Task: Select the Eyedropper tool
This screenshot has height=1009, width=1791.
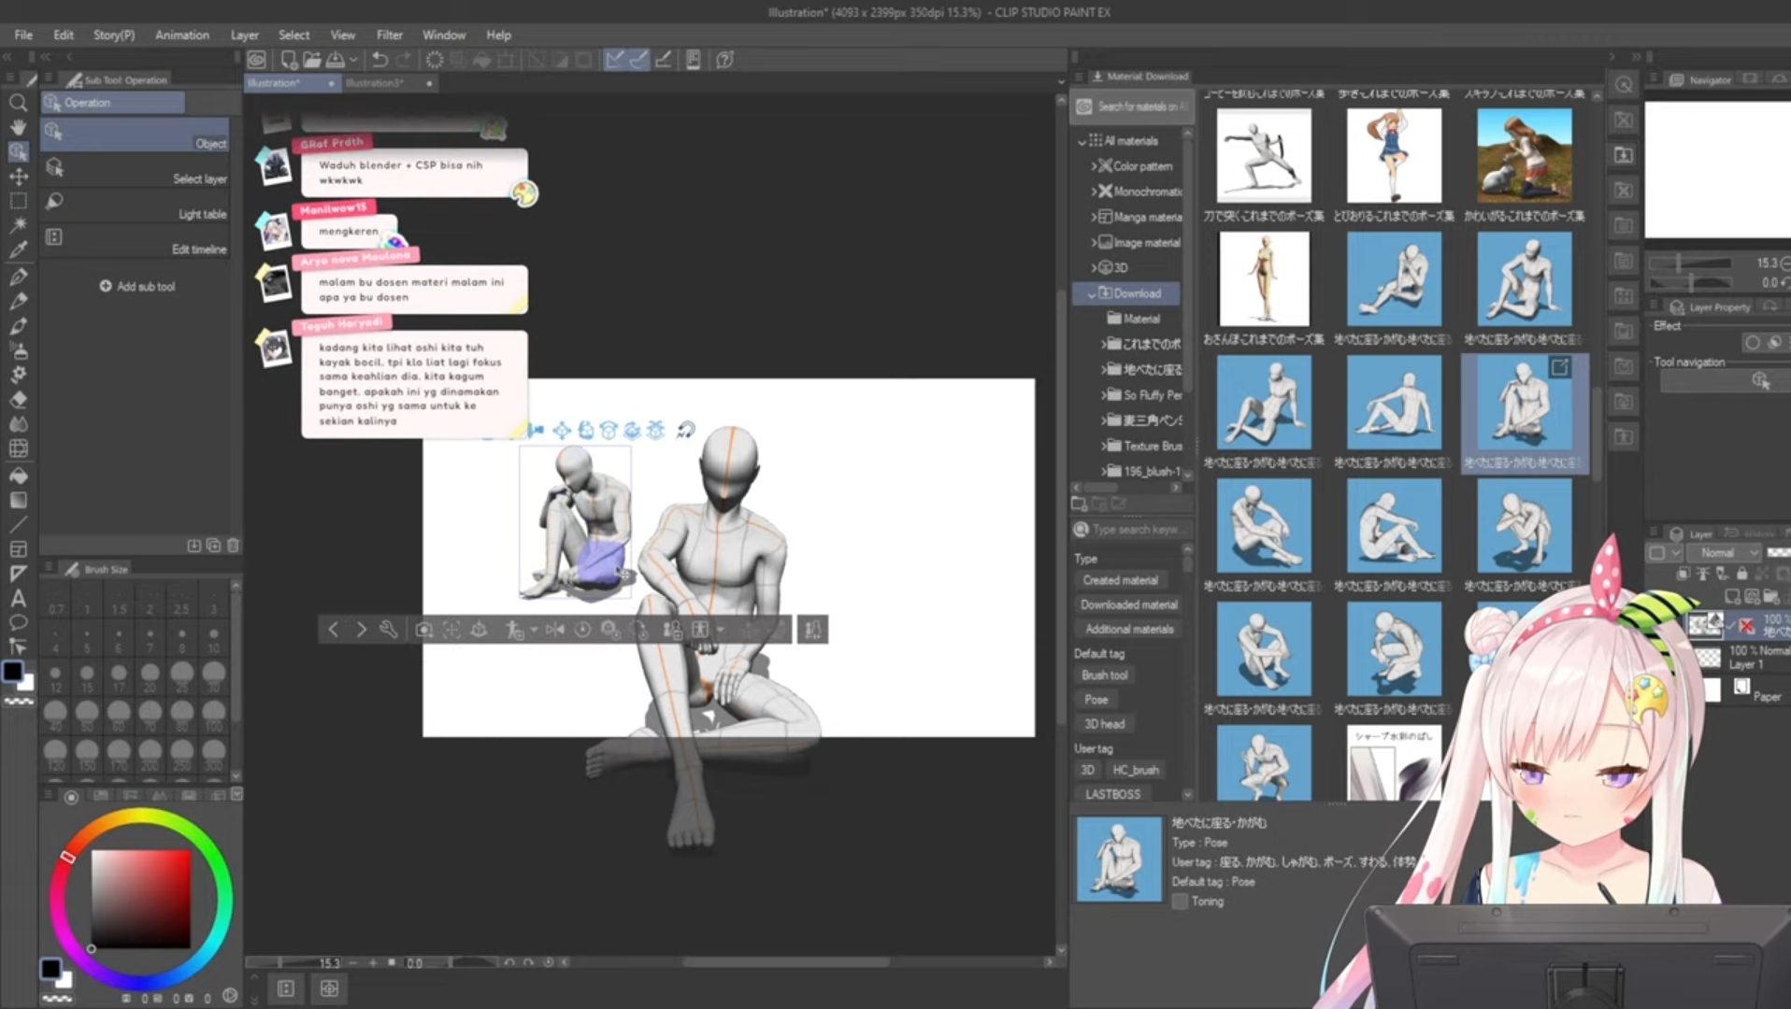Action: click(x=18, y=249)
